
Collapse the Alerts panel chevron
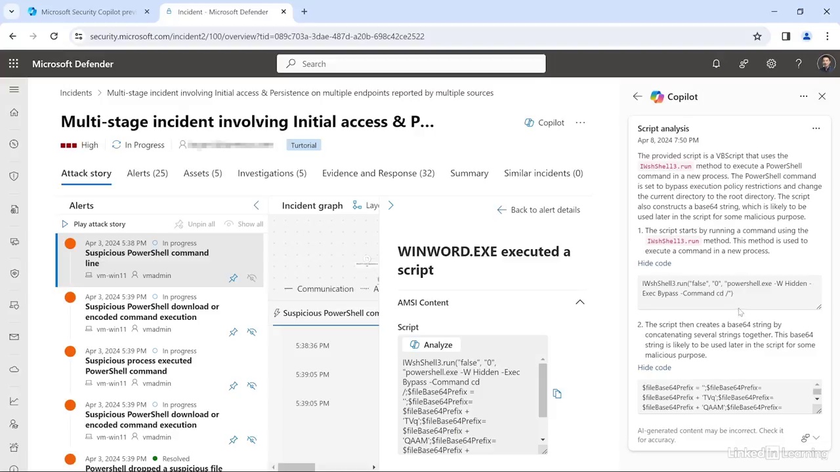click(256, 205)
